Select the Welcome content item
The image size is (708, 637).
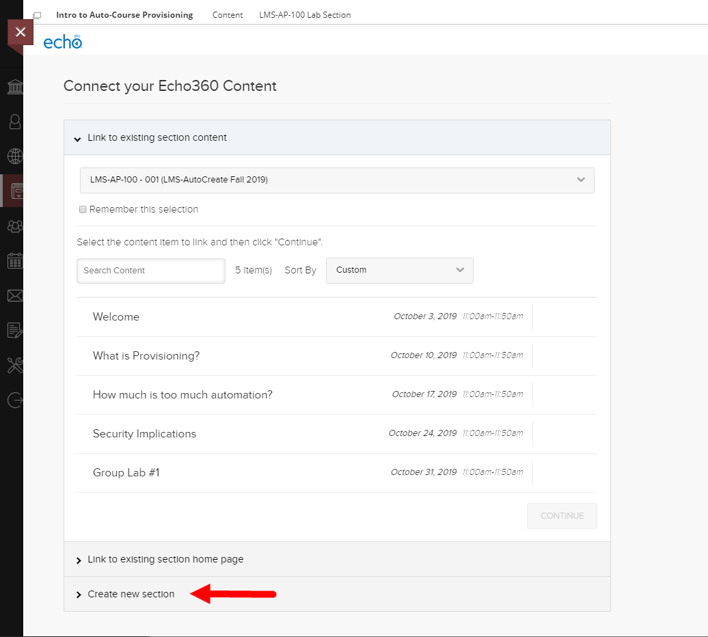click(337, 317)
